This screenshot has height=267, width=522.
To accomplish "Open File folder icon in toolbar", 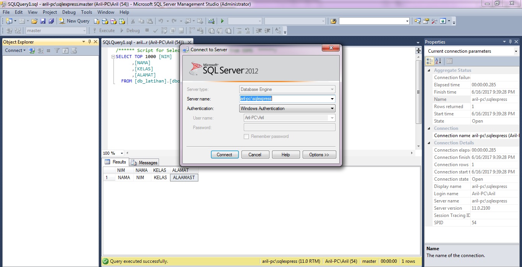I will pos(34,21).
